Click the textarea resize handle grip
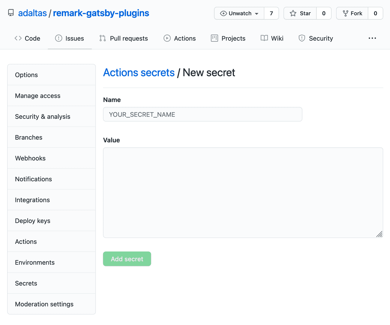The width and height of the screenshot is (390, 325). pos(380,234)
